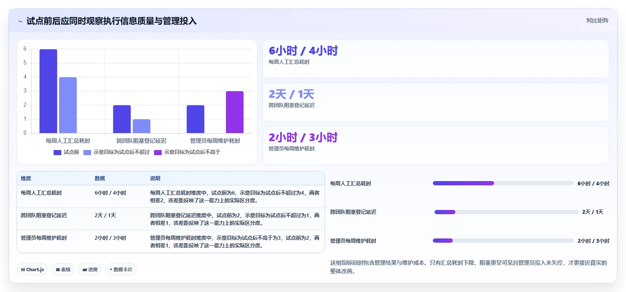Click the panel title 试点前后应同时观察执行信息质量与管理投入
This screenshot has width=626, height=292.
111,21
